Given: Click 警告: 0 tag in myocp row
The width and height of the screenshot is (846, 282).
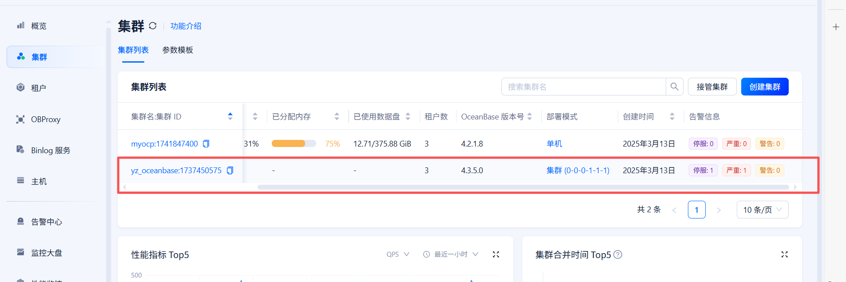Looking at the screenshot, I should (x=770, y=144).
